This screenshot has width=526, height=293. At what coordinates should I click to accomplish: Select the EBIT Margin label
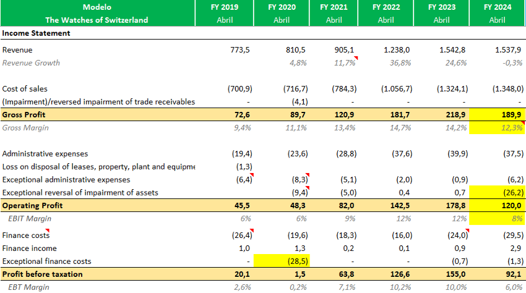(30, 219)
